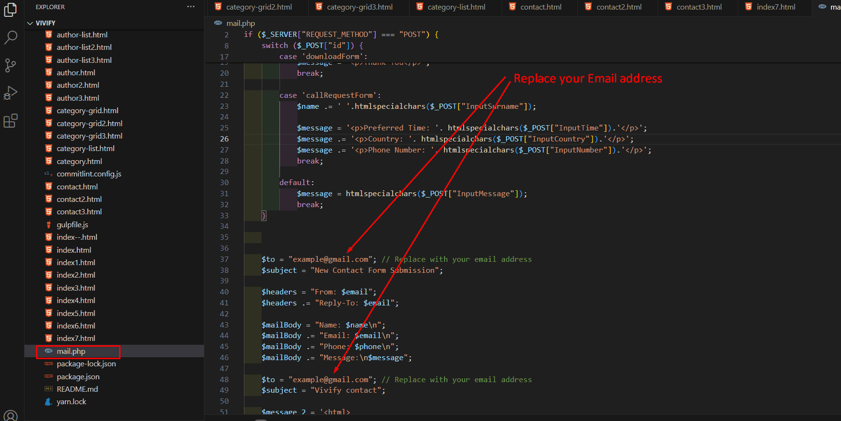Open category-list.html in the file tree
This screenshot has height=421, width=841.
pos(85,148)
